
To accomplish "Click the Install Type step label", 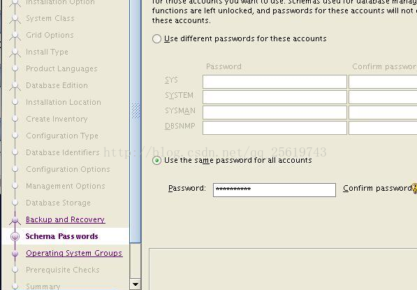I will click(x=47, y=52).
